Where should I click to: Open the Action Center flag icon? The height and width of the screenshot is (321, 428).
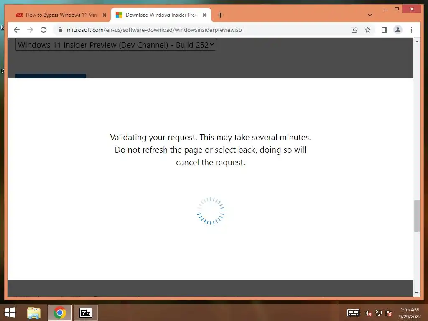coord(389,313)
